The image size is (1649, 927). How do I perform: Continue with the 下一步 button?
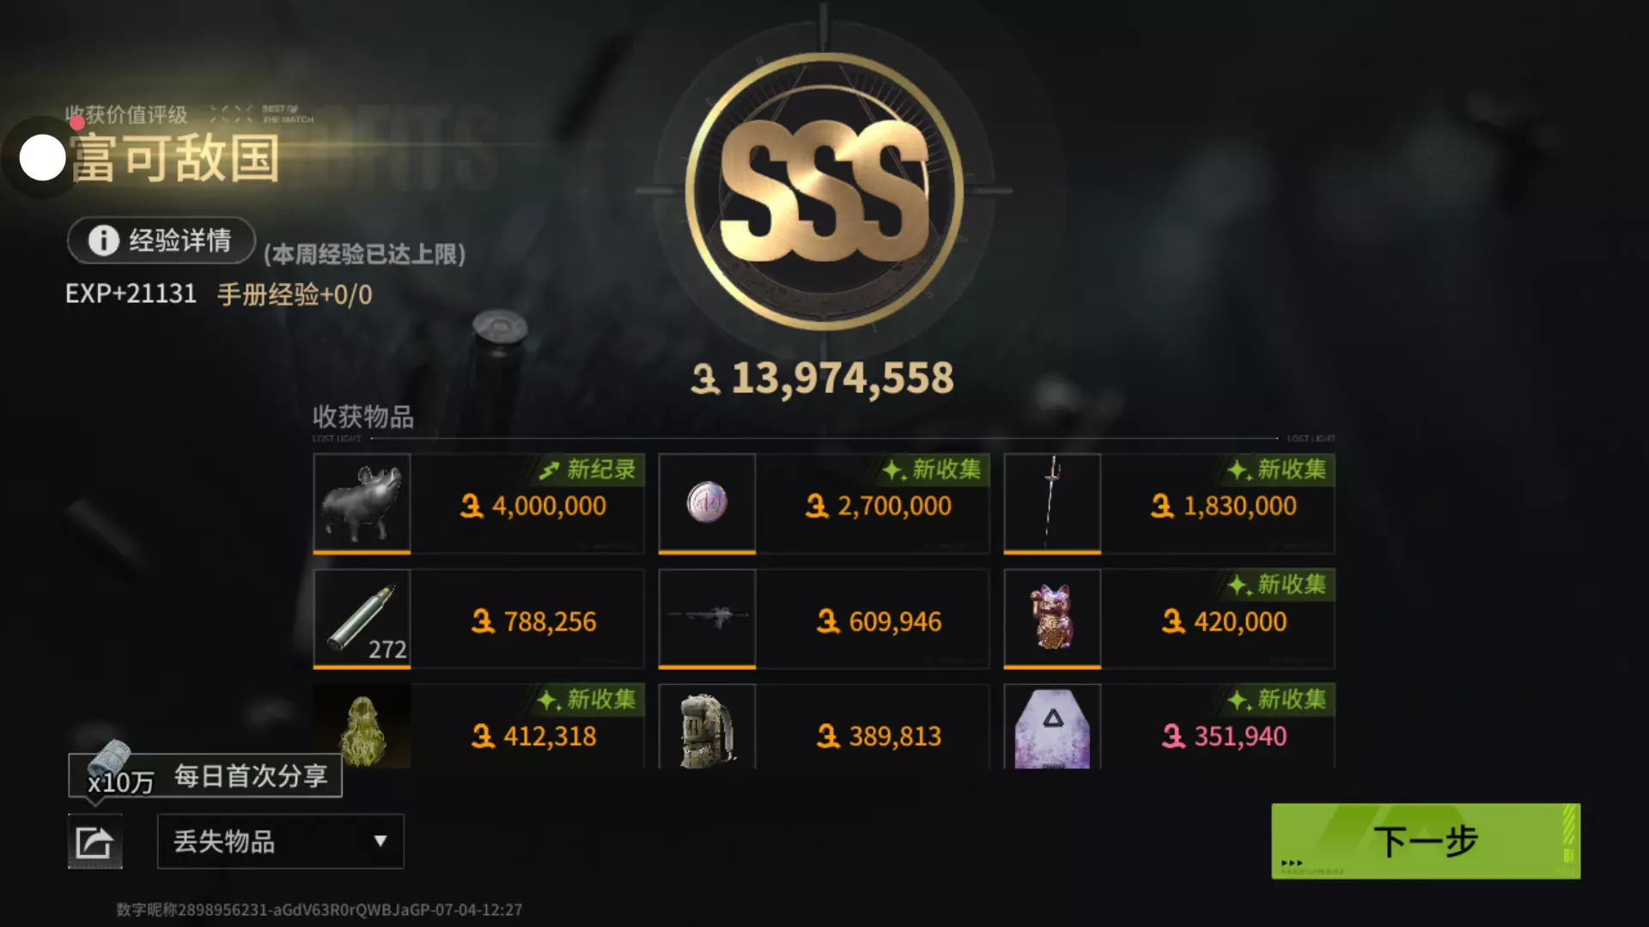point(1426,841)
